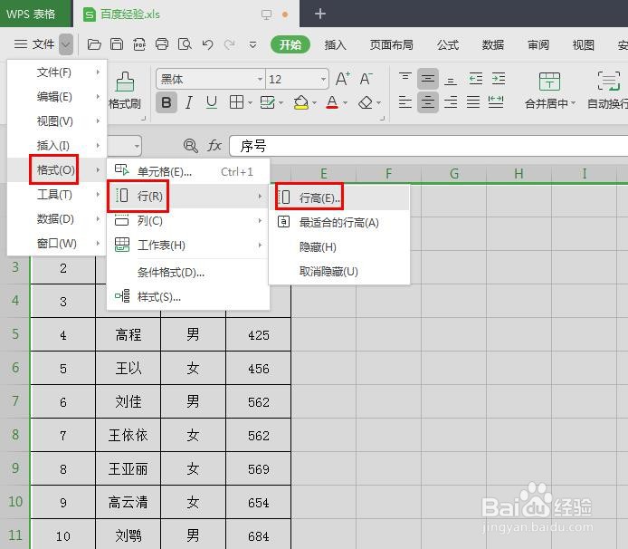Open the 文件 menu dropdown arrow

click(x=66, y=44)
